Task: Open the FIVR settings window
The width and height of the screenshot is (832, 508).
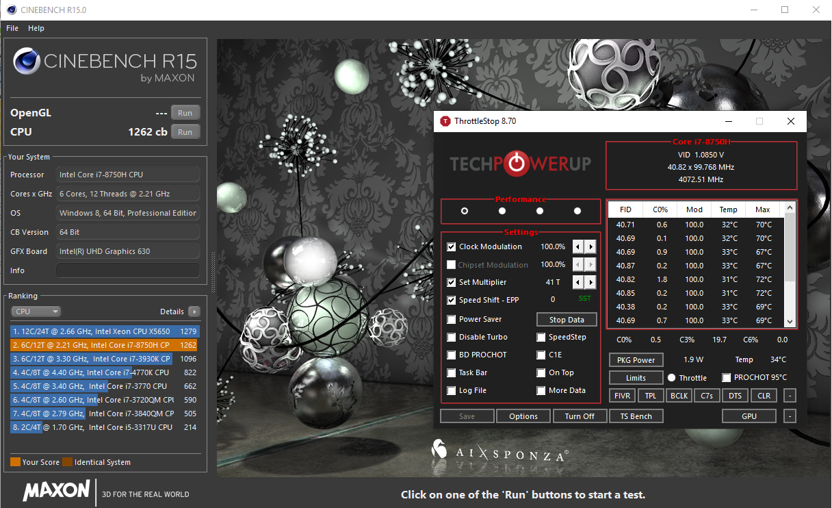Action: coord(621,396)
